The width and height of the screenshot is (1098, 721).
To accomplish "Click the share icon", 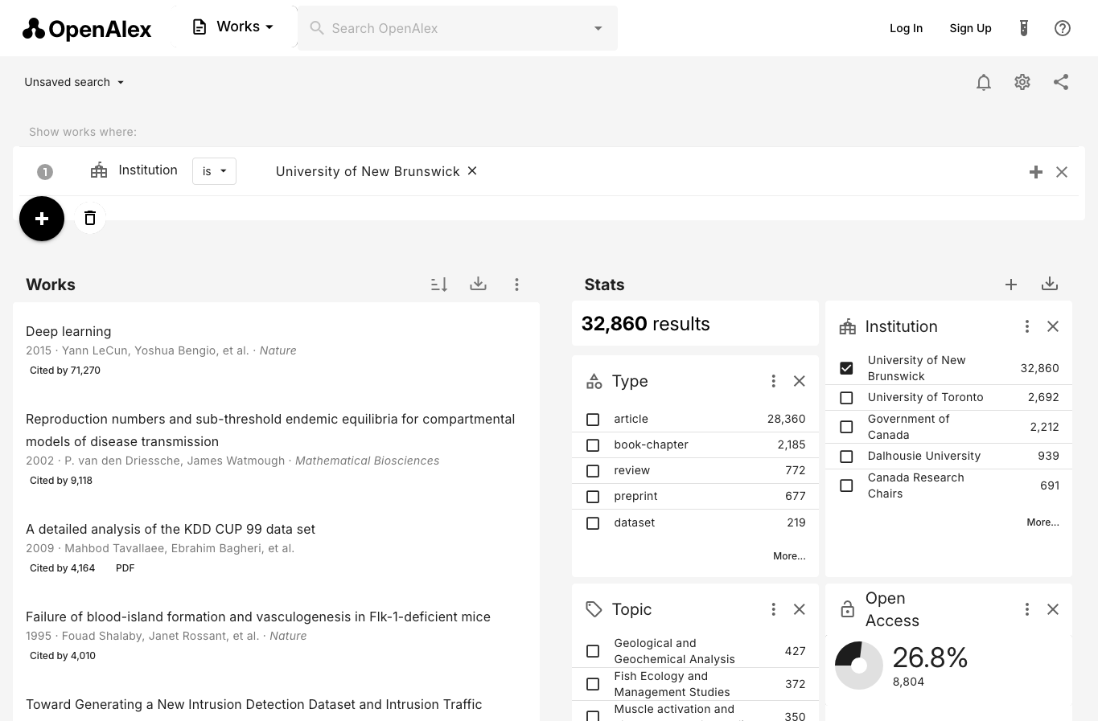I will 1061,82.
